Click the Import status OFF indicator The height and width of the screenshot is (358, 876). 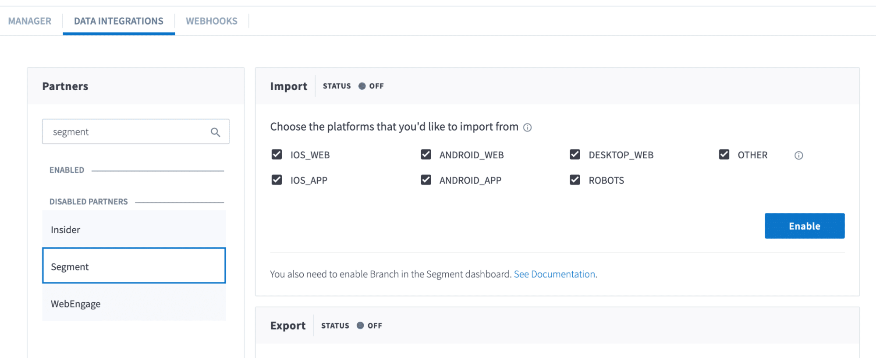pos(371,86)
